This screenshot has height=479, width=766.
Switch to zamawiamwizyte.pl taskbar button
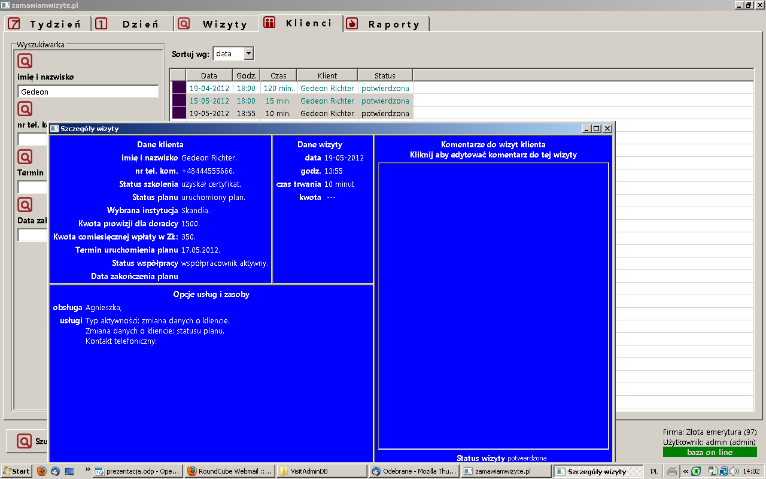pyautogui.click(x=505, y=471)
